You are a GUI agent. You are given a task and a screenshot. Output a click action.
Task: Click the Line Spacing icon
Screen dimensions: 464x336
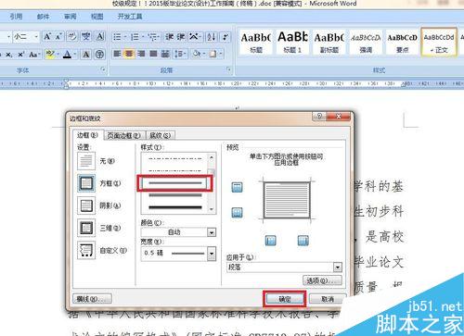point(179,55)
